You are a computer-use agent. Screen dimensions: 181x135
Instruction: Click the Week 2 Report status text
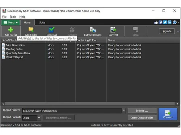pos(125,57)
